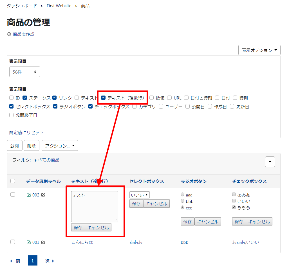Click the edit pencil icon next to 001
This screenshot has width=289, height=272.
pyautogui.click(x=43, y=242)
